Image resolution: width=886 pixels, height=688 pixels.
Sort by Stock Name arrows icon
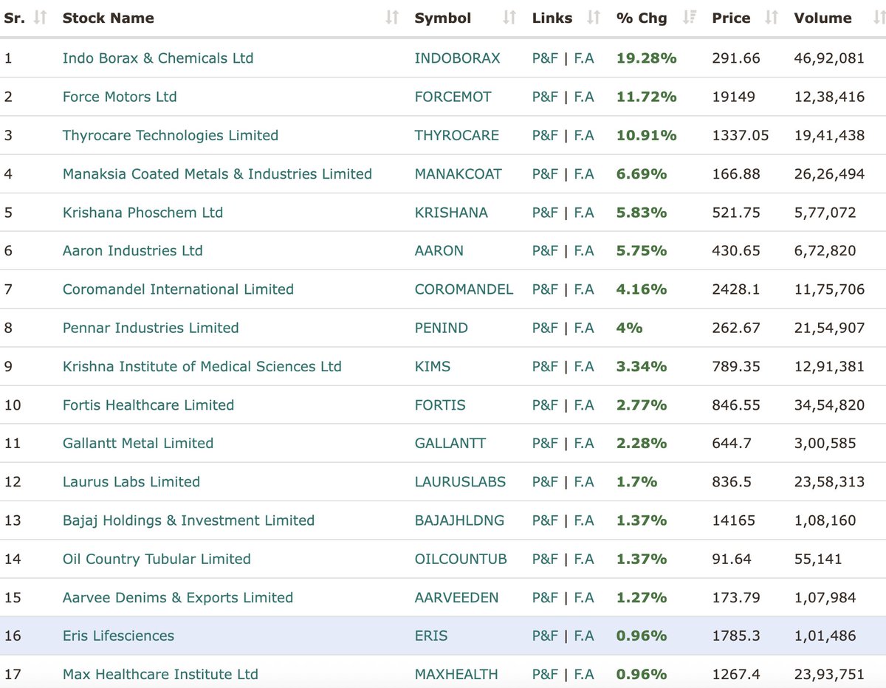tap(392, 18)
